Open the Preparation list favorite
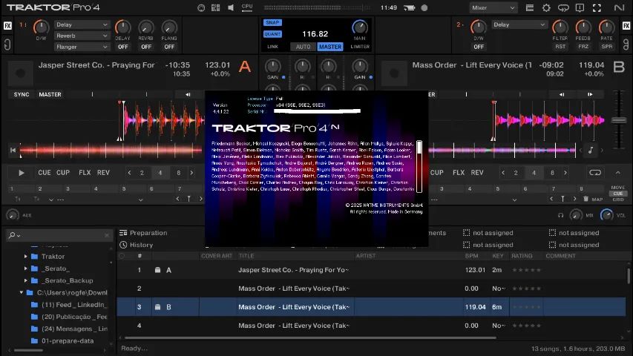This screenshot has width=633, height=356. coord(144,233)
